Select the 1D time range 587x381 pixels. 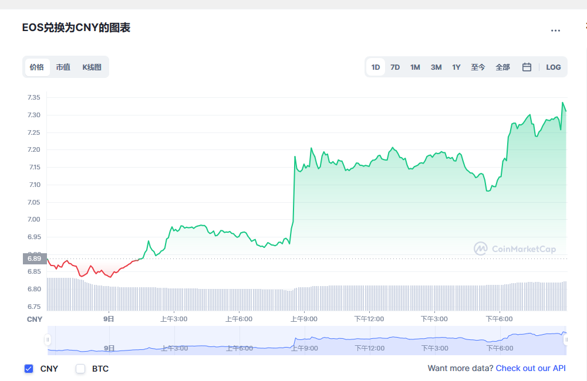[376, 67]
